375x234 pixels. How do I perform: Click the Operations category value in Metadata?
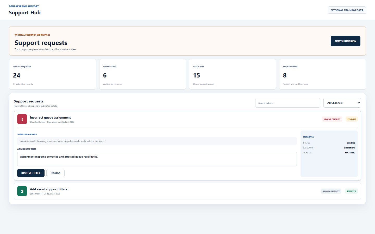(349, 148)
